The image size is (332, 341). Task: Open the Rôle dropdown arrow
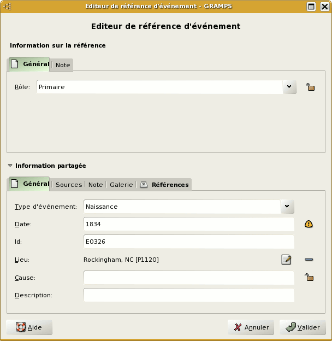coord(289,87)
